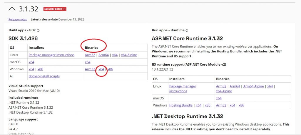Select the Runtime table Binaries header
Image resolution: width=301 pixels, height=135 pixels.
[223, 79]
